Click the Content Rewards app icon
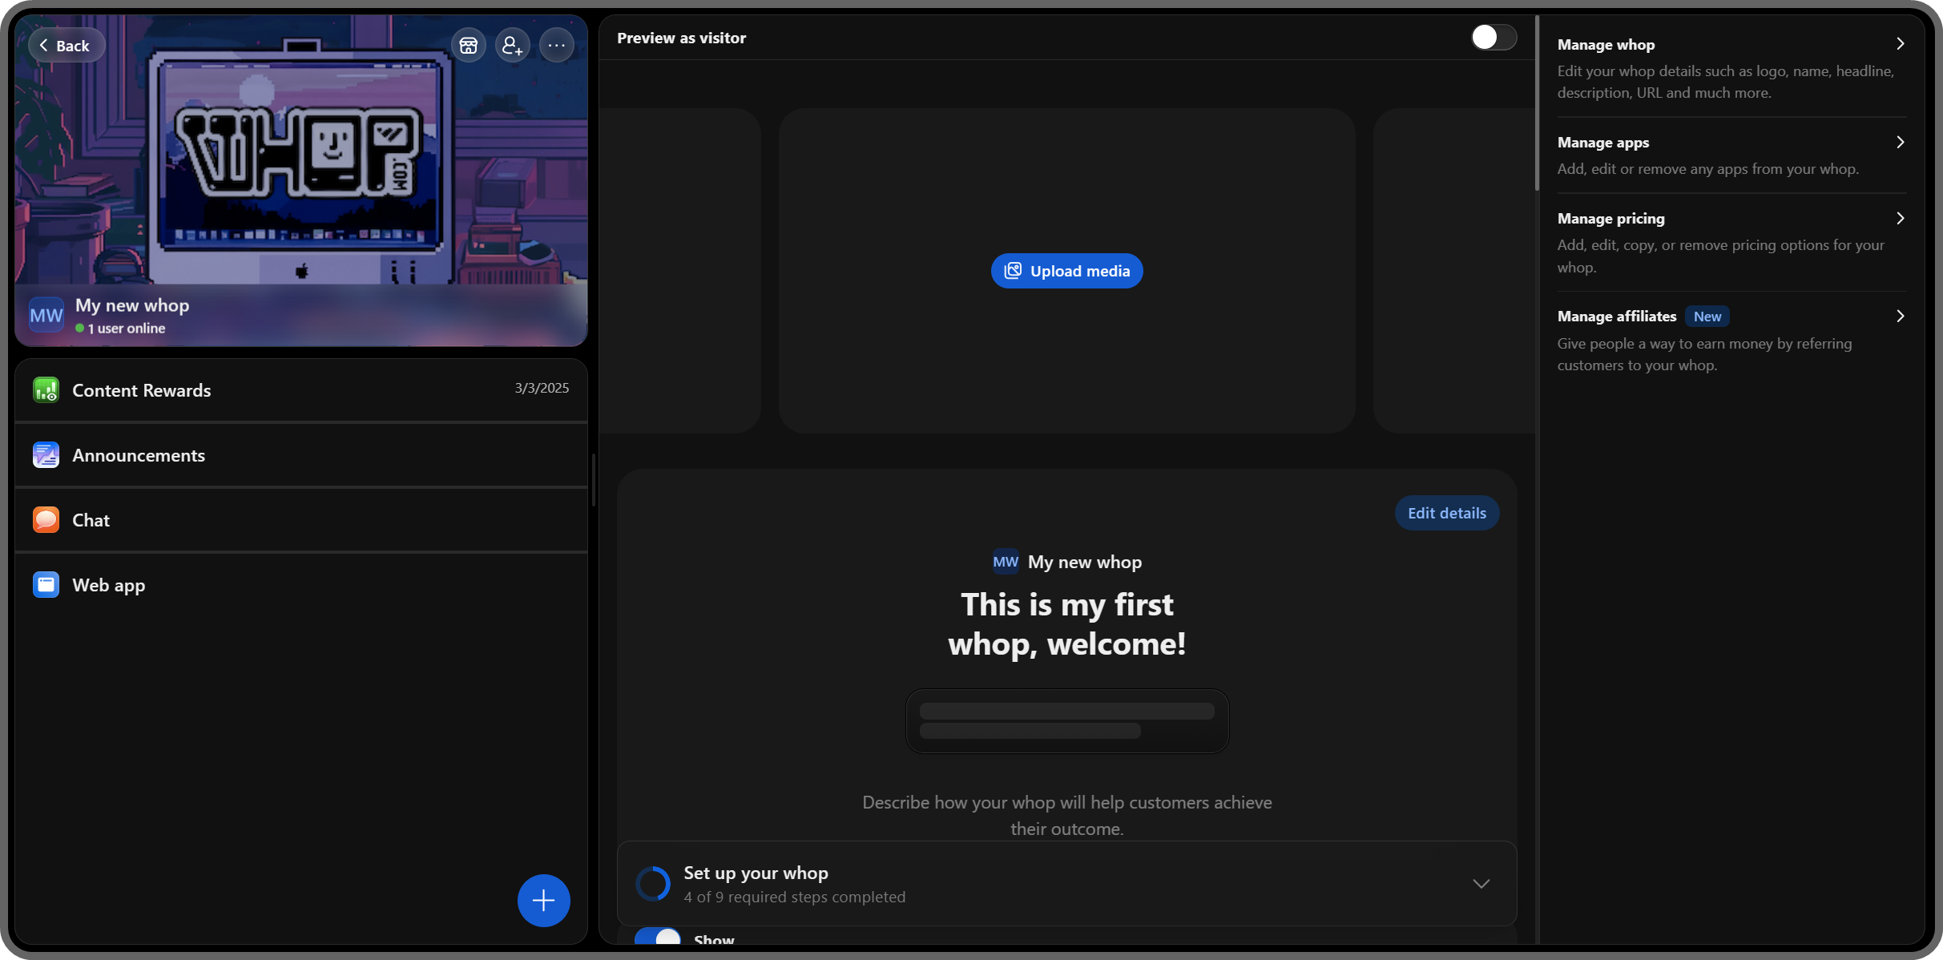The width and height of the screenshot is (1943, 960). pyautogui.click(x=46, y=390)
